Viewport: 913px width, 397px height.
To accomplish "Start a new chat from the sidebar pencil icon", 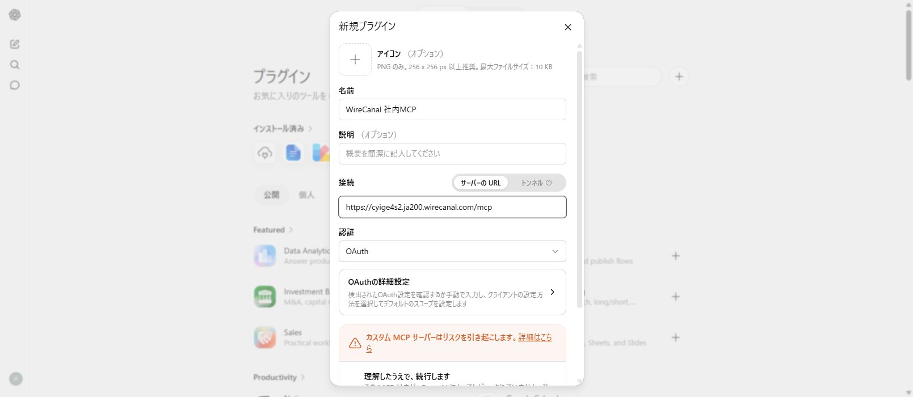I will (x=15, y=44).
